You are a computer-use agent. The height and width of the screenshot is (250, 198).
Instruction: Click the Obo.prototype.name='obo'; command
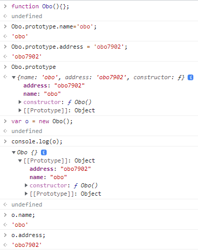tap(54, 26)
